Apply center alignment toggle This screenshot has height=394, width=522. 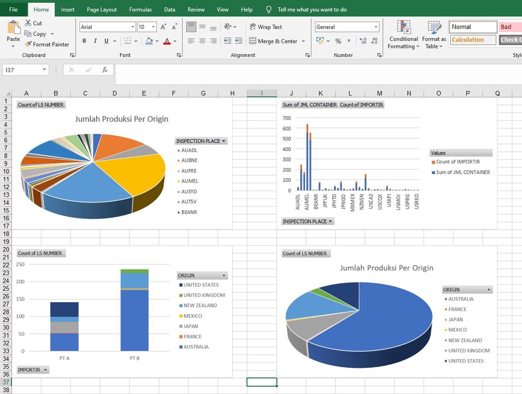tap(202, 41)
